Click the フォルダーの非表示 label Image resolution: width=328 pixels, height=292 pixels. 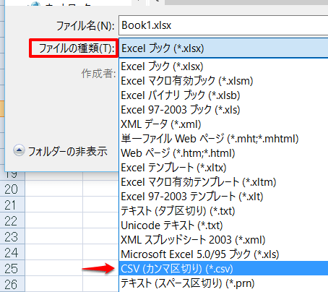pos(68,152)
